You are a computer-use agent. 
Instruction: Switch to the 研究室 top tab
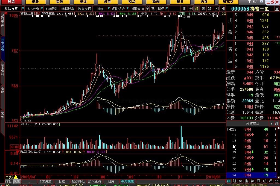coord(228,2)
